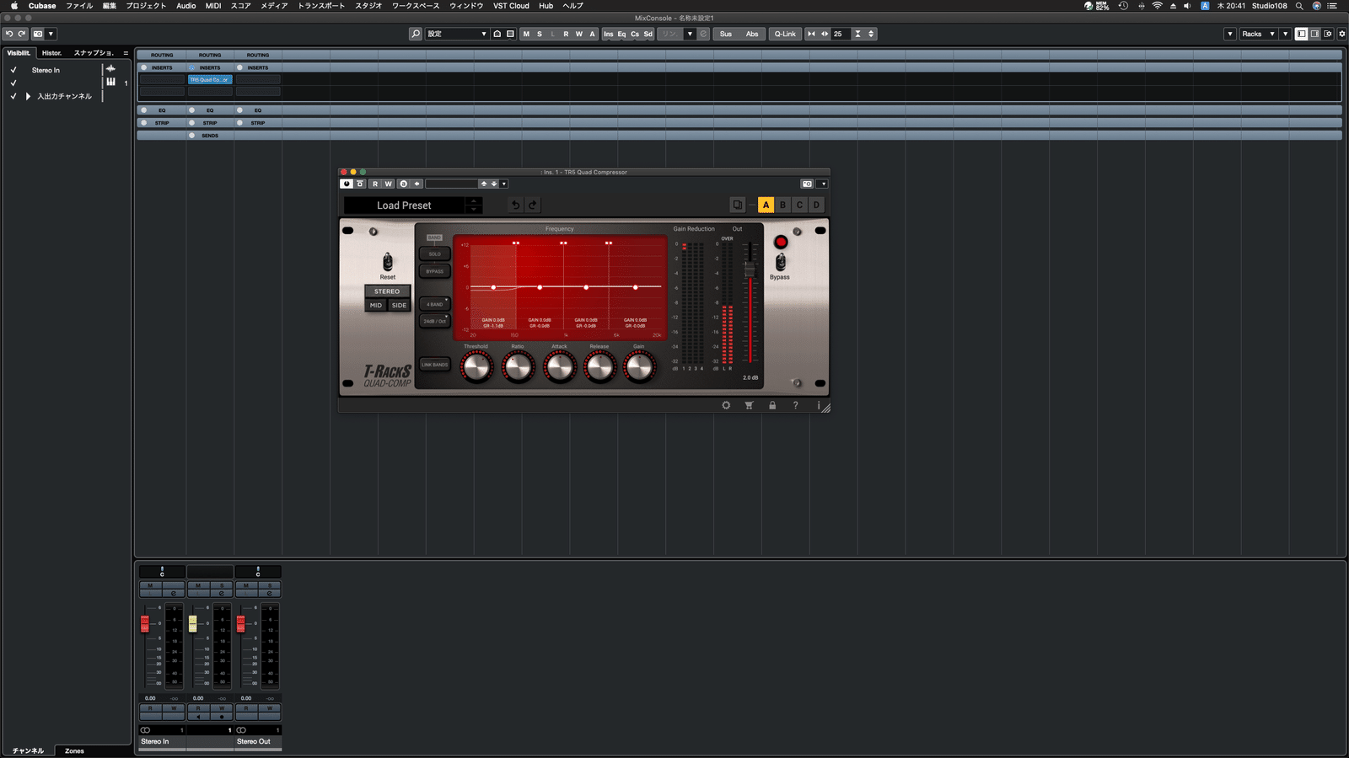Open the T-RackS shopping cart icon
The image size is (1349, 758).
click(x=749, y=405)
